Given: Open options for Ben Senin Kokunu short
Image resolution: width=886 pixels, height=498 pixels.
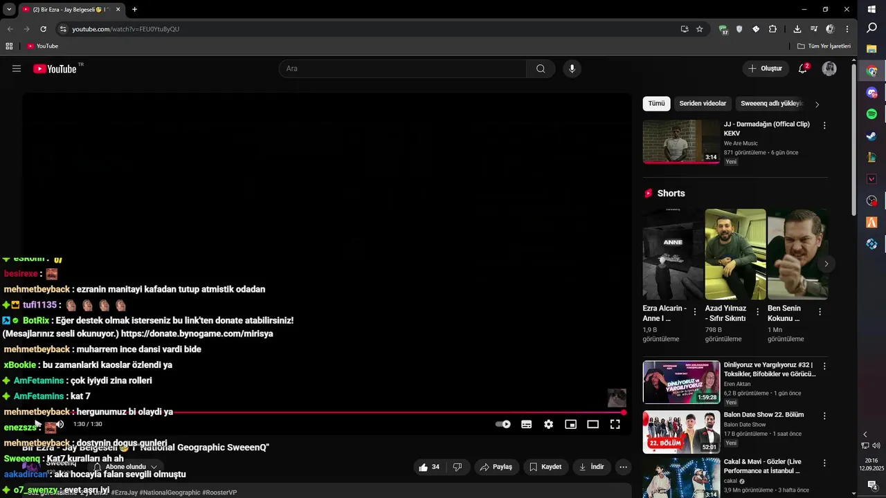Looking at the screenshot, I should 820,312.
